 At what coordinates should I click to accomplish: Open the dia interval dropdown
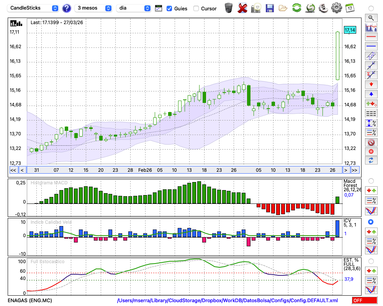[x=134, y=8]
